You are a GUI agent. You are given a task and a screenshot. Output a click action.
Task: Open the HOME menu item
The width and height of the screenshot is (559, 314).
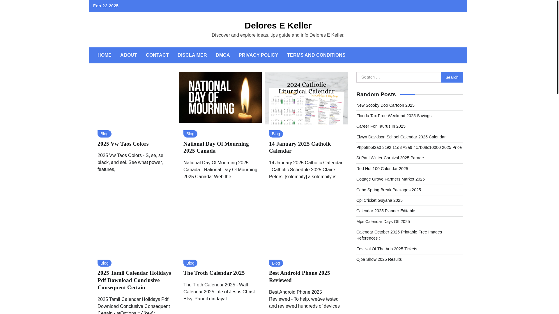[x=104, y=55]
